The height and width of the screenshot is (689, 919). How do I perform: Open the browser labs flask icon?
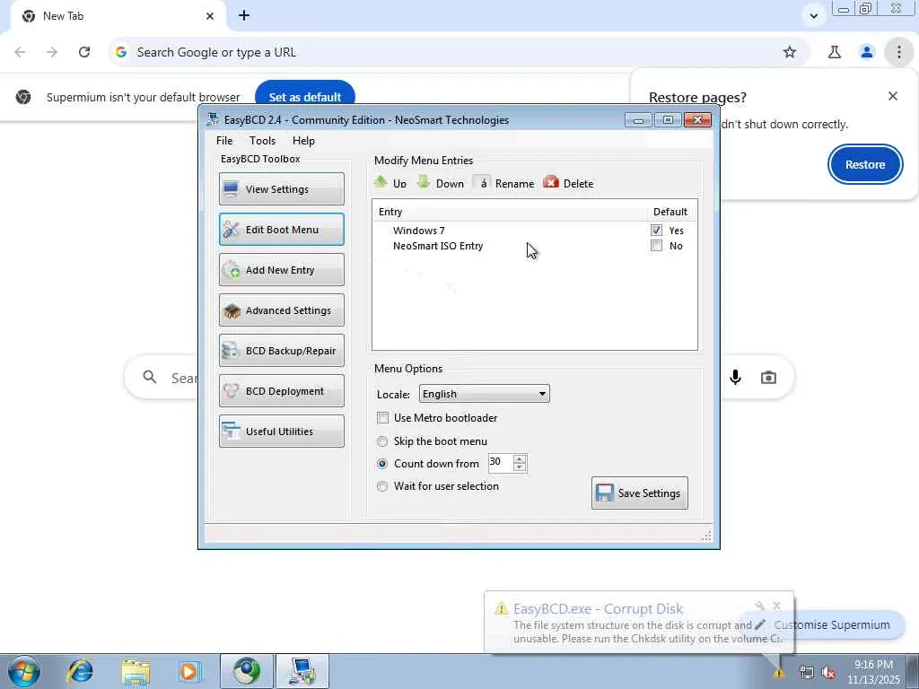[x=835, y=52]
